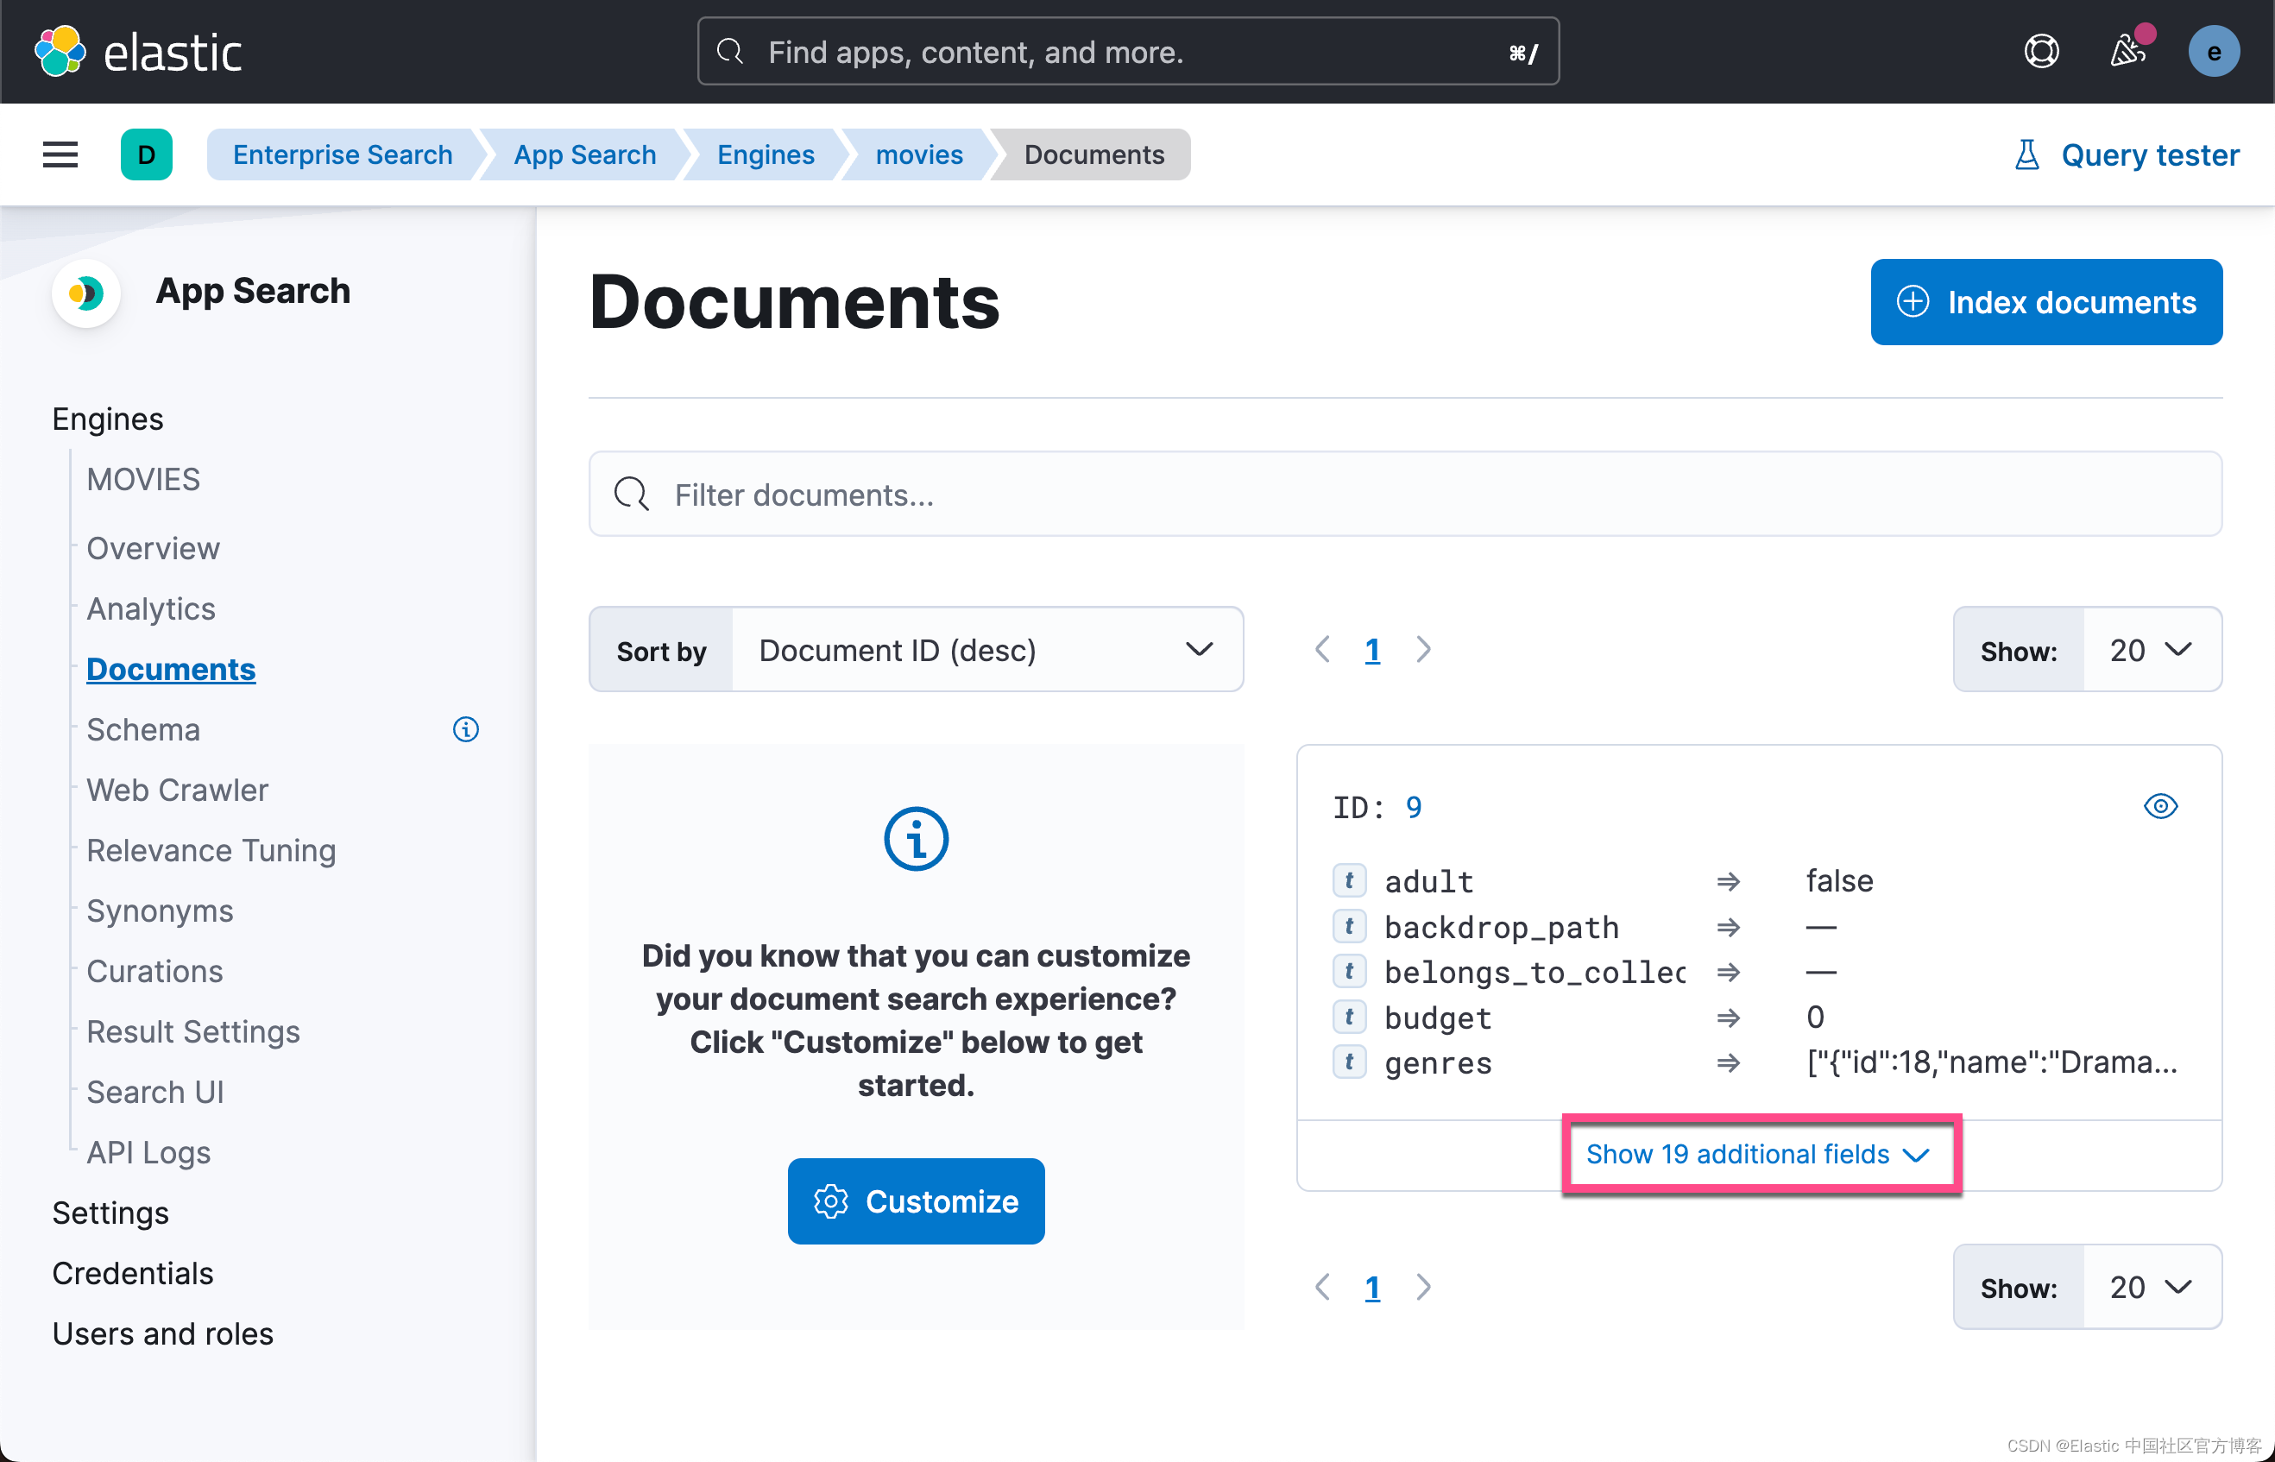Go to movies breadcrumb
Viewport: 2275px width, 1462px height.
point(919,154)
